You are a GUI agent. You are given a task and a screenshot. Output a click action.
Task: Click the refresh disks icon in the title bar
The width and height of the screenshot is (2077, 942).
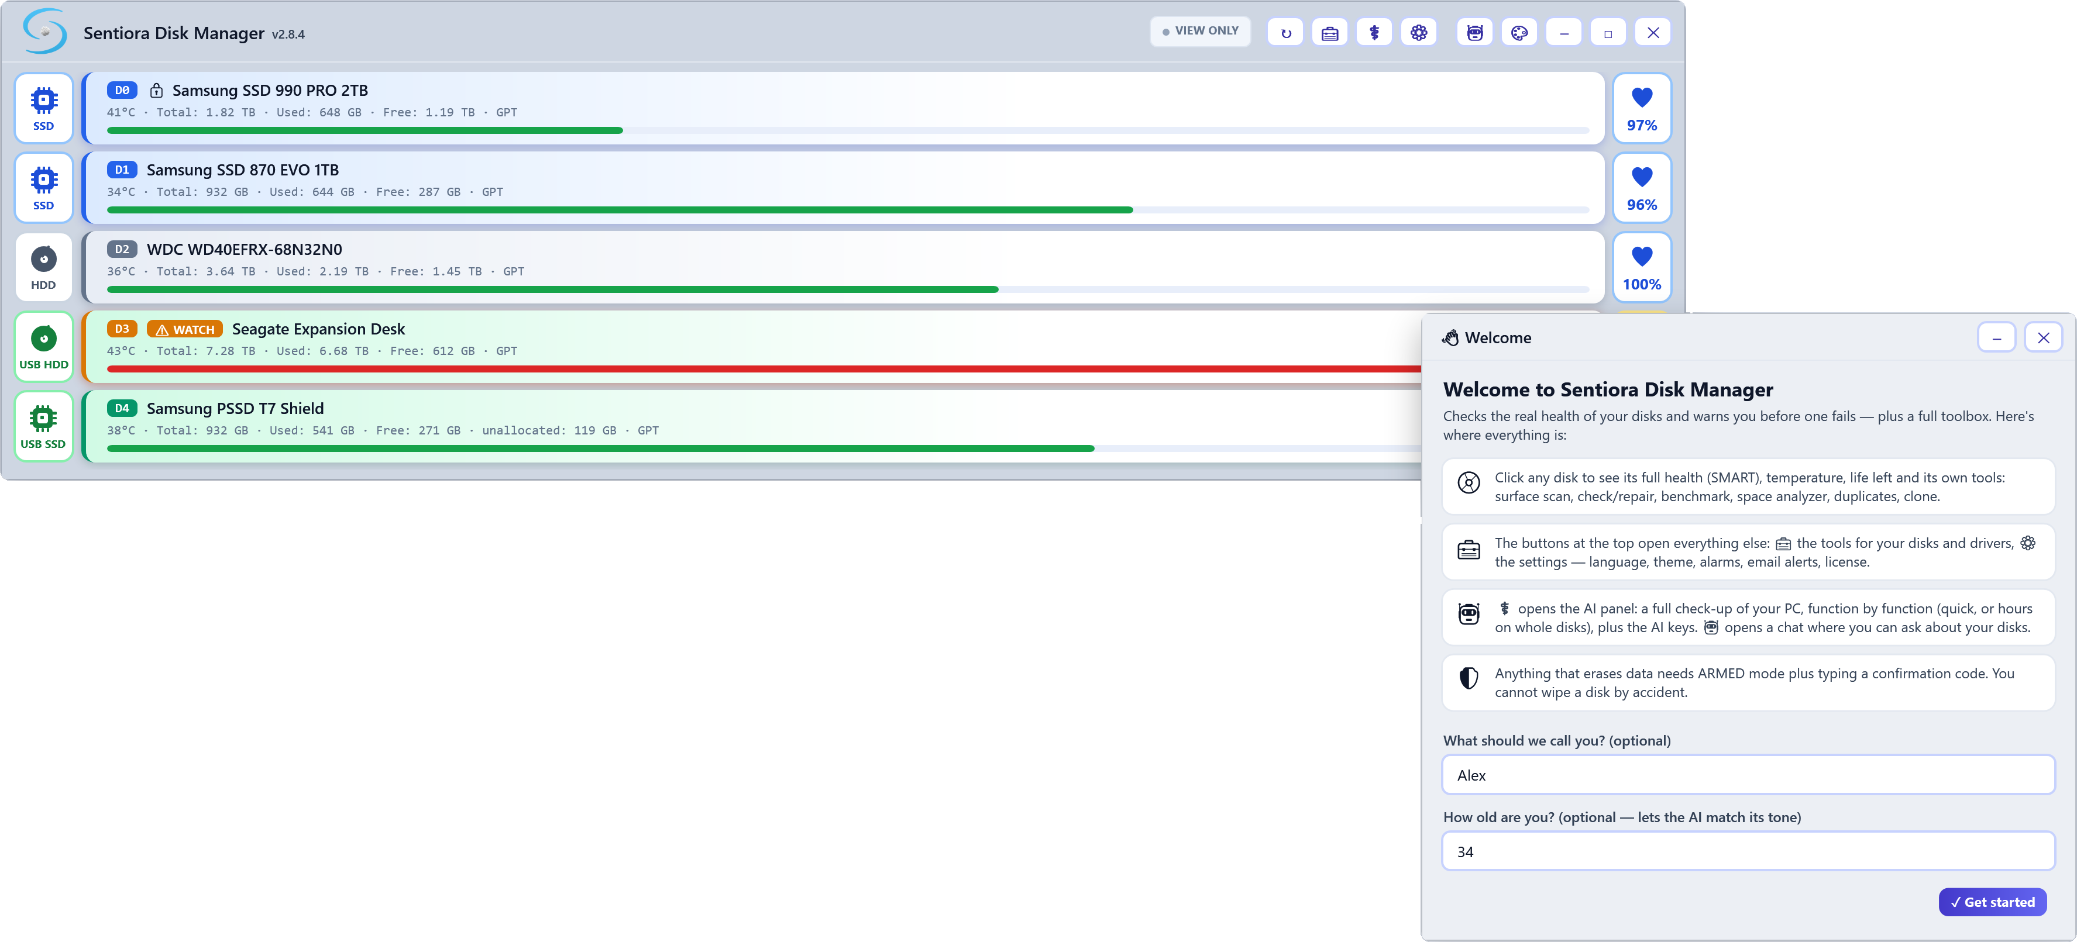pos(1285,33)
